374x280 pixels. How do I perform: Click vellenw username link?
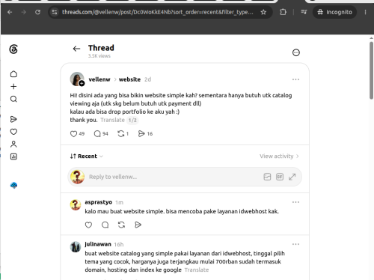pyautogui.click(x=99, y=79)
